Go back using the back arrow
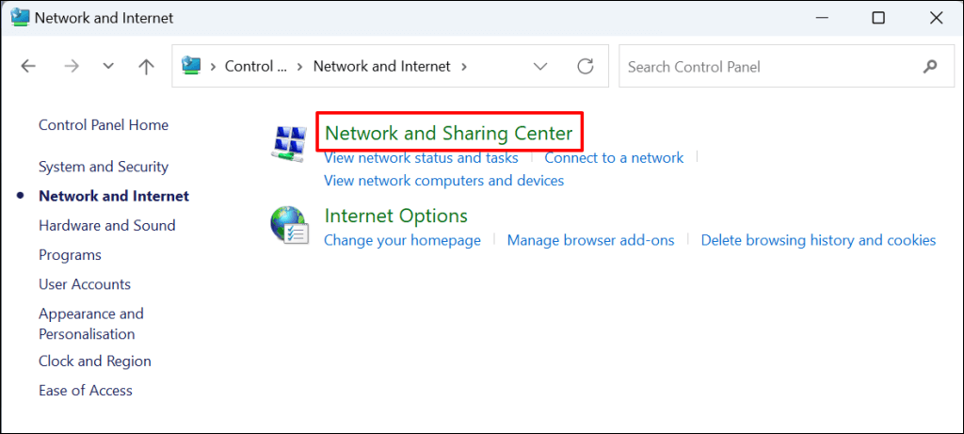The width and height of the screenshot is (964, 434). [28, 67]
